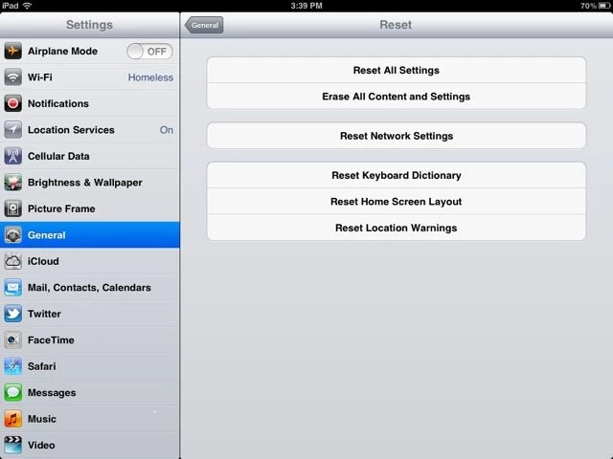Image resolution: width=613 pixels, height=459 pixels.
Task: Tap the Location Services 'On' value
Action: [166, 130]
